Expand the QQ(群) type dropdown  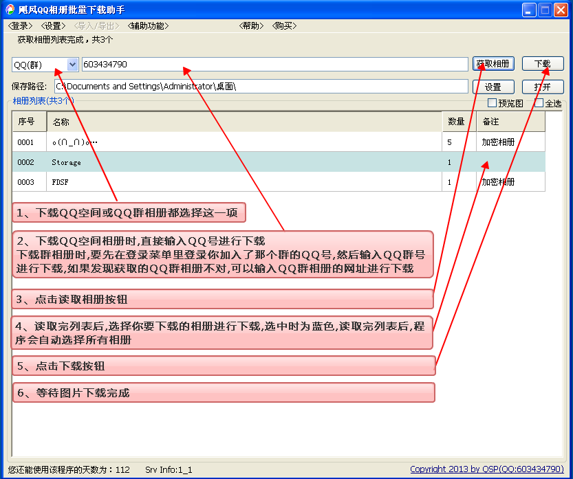point(72,65)
